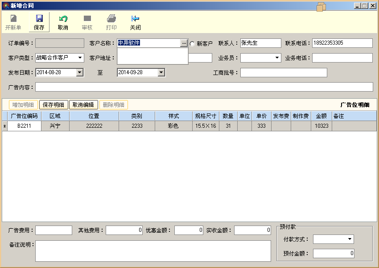Click the 开新单 new order icon
379x268 pixels.
coord(13,19)
